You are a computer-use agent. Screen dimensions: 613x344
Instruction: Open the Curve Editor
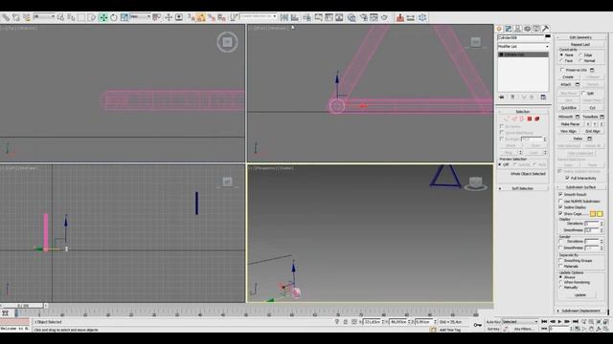click(x=329, y=17)
